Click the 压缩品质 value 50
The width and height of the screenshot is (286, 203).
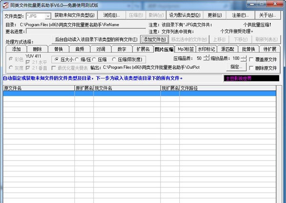(199, 58)
